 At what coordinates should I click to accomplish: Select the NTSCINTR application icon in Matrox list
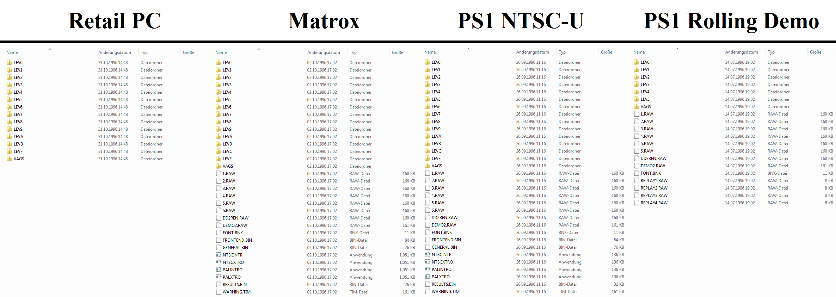pos(219,255)
